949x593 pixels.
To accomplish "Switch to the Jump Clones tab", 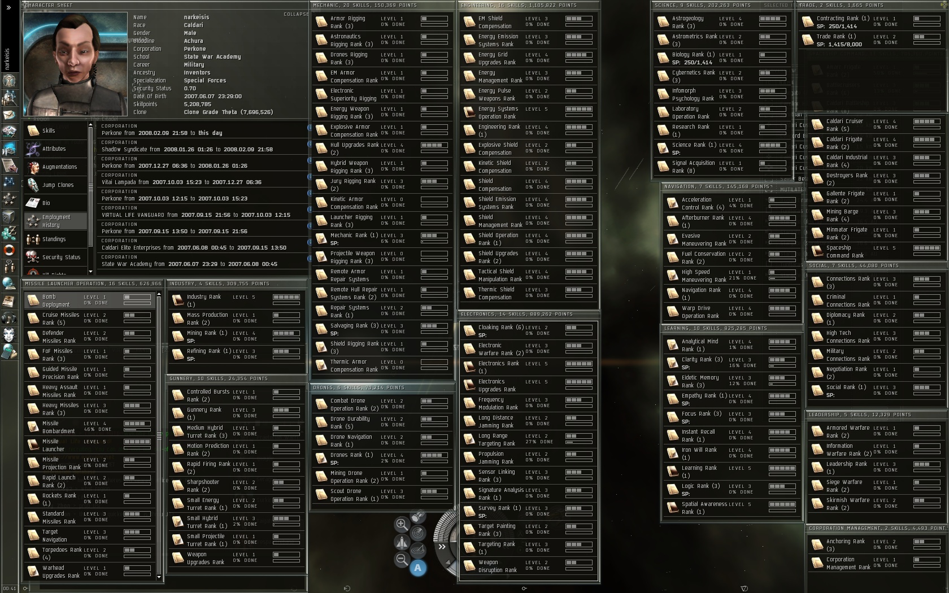I will 55,185.
